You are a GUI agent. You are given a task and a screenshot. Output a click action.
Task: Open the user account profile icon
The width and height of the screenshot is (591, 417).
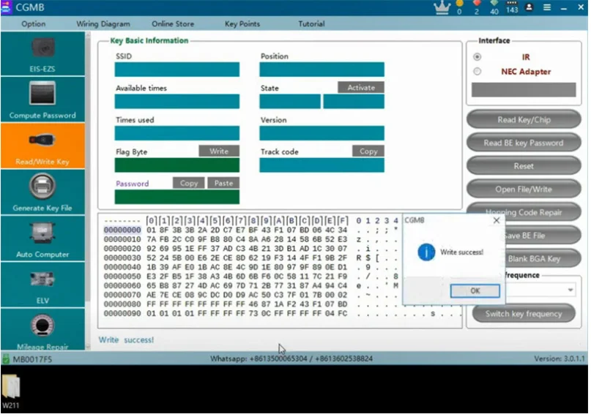[529, 7]
